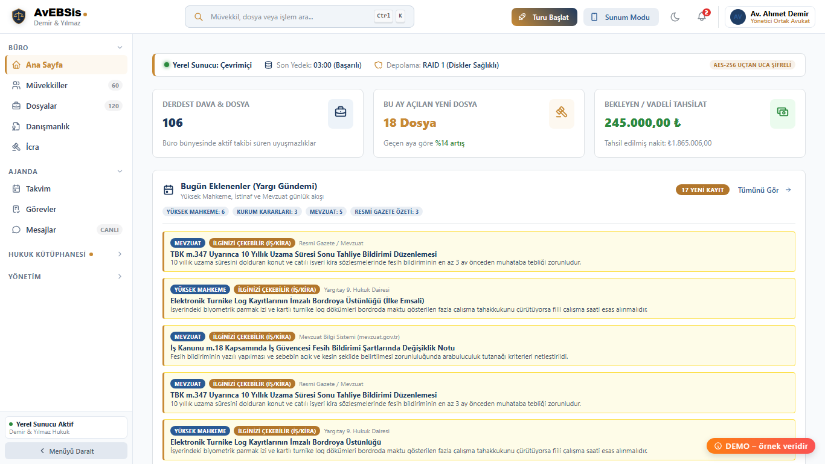Click the Yerel Sunucu Aktif status box
Viewport: 825px width, 464px height.
(66, 427)
